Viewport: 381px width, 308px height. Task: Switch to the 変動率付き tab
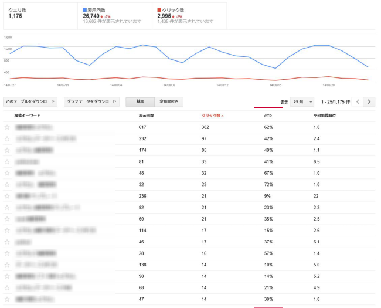(x=169, y=101)
